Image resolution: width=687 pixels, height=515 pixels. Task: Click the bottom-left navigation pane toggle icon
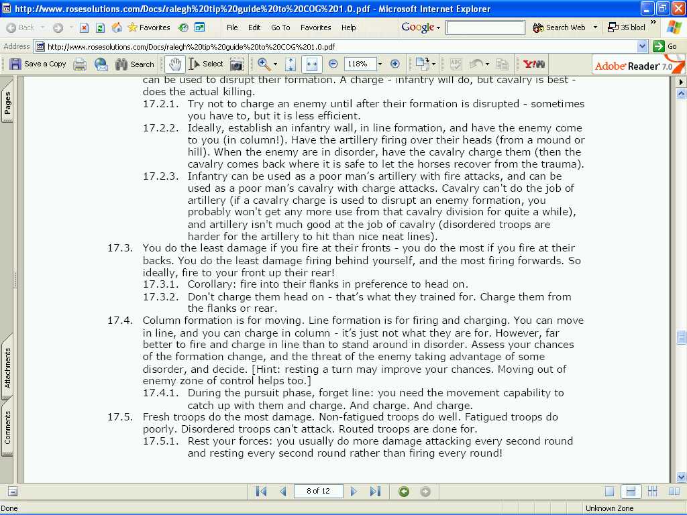13,492
